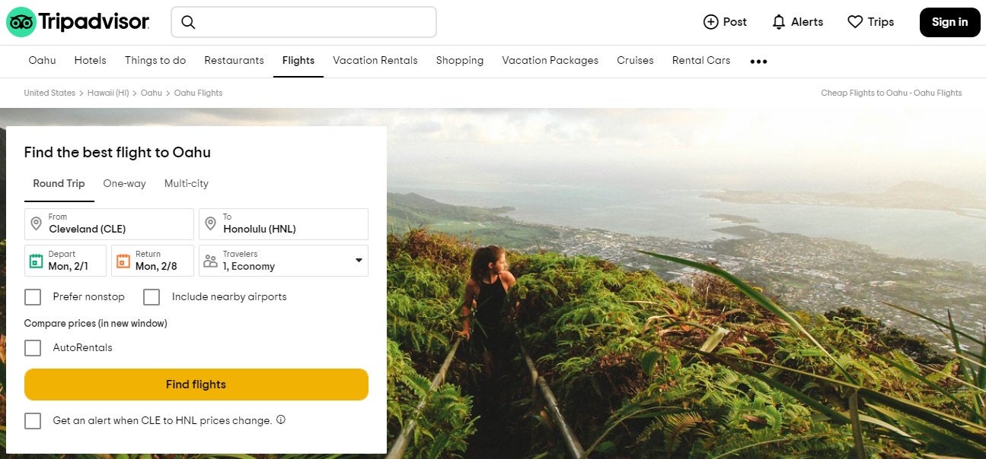The image size is (986, 459).
Task: Expand the More navigation menu ellipsis
Action: tap(758, 61)
